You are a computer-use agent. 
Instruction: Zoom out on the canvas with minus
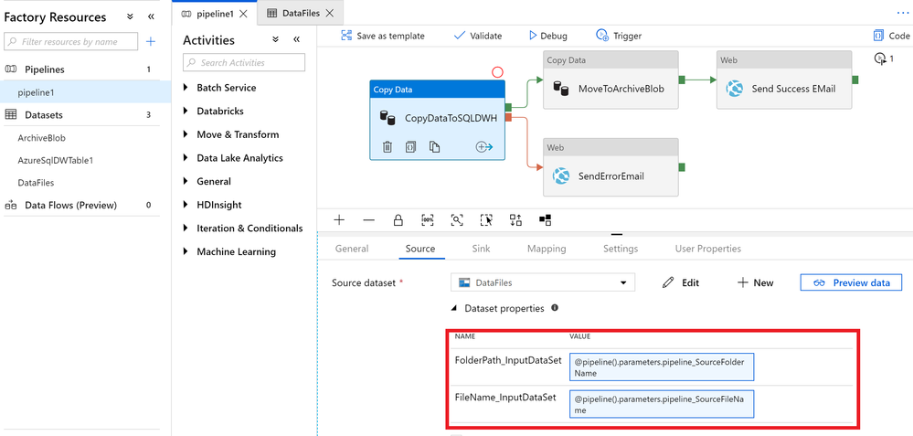(x=368, y=220)
